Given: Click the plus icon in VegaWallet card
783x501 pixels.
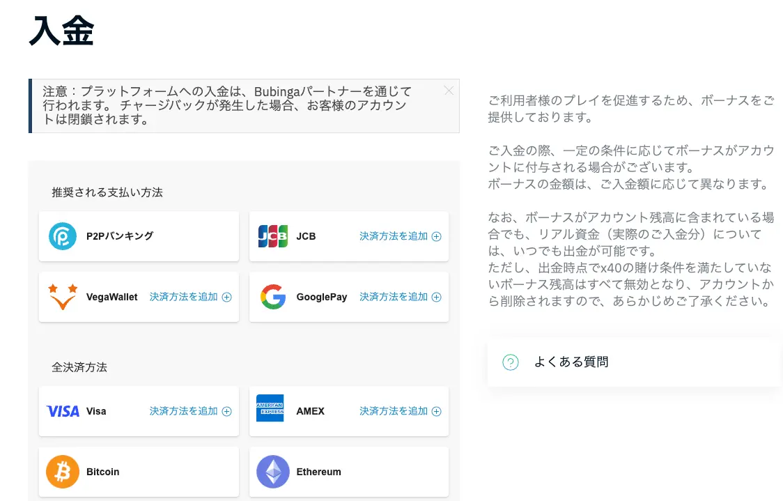Looking at the screenshot, I should [x=226, y=298].
